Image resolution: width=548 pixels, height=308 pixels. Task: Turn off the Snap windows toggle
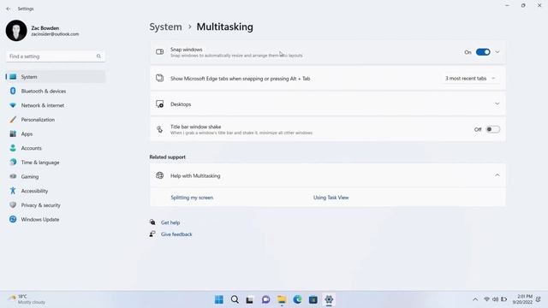[x=483, y=52]
